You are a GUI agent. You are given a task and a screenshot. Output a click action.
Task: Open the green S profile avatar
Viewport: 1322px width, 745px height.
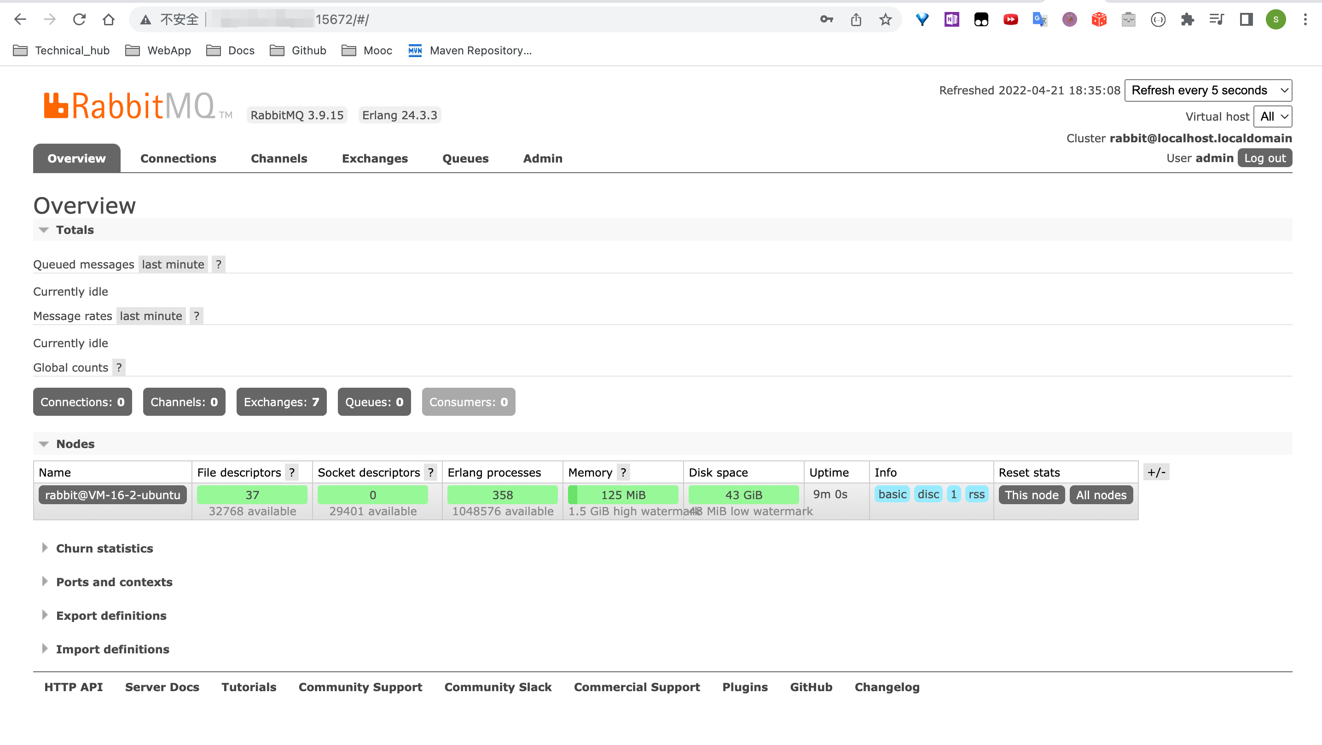click(1276, 19)
